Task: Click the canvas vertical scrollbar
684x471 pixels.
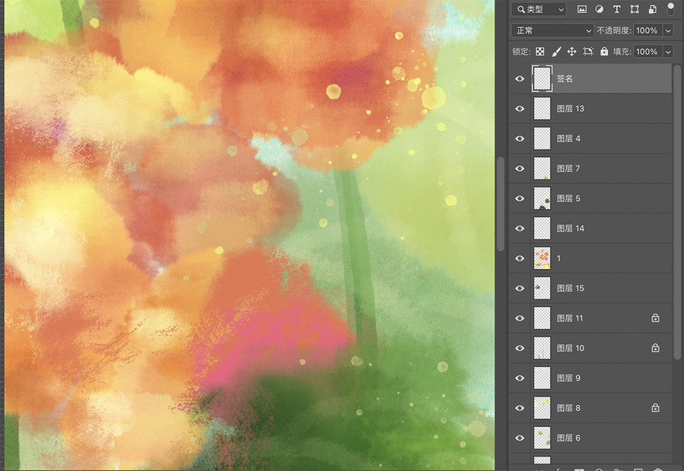Action: coord(500,204)
